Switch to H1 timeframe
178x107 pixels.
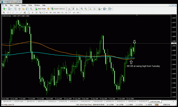pos(62,13)
